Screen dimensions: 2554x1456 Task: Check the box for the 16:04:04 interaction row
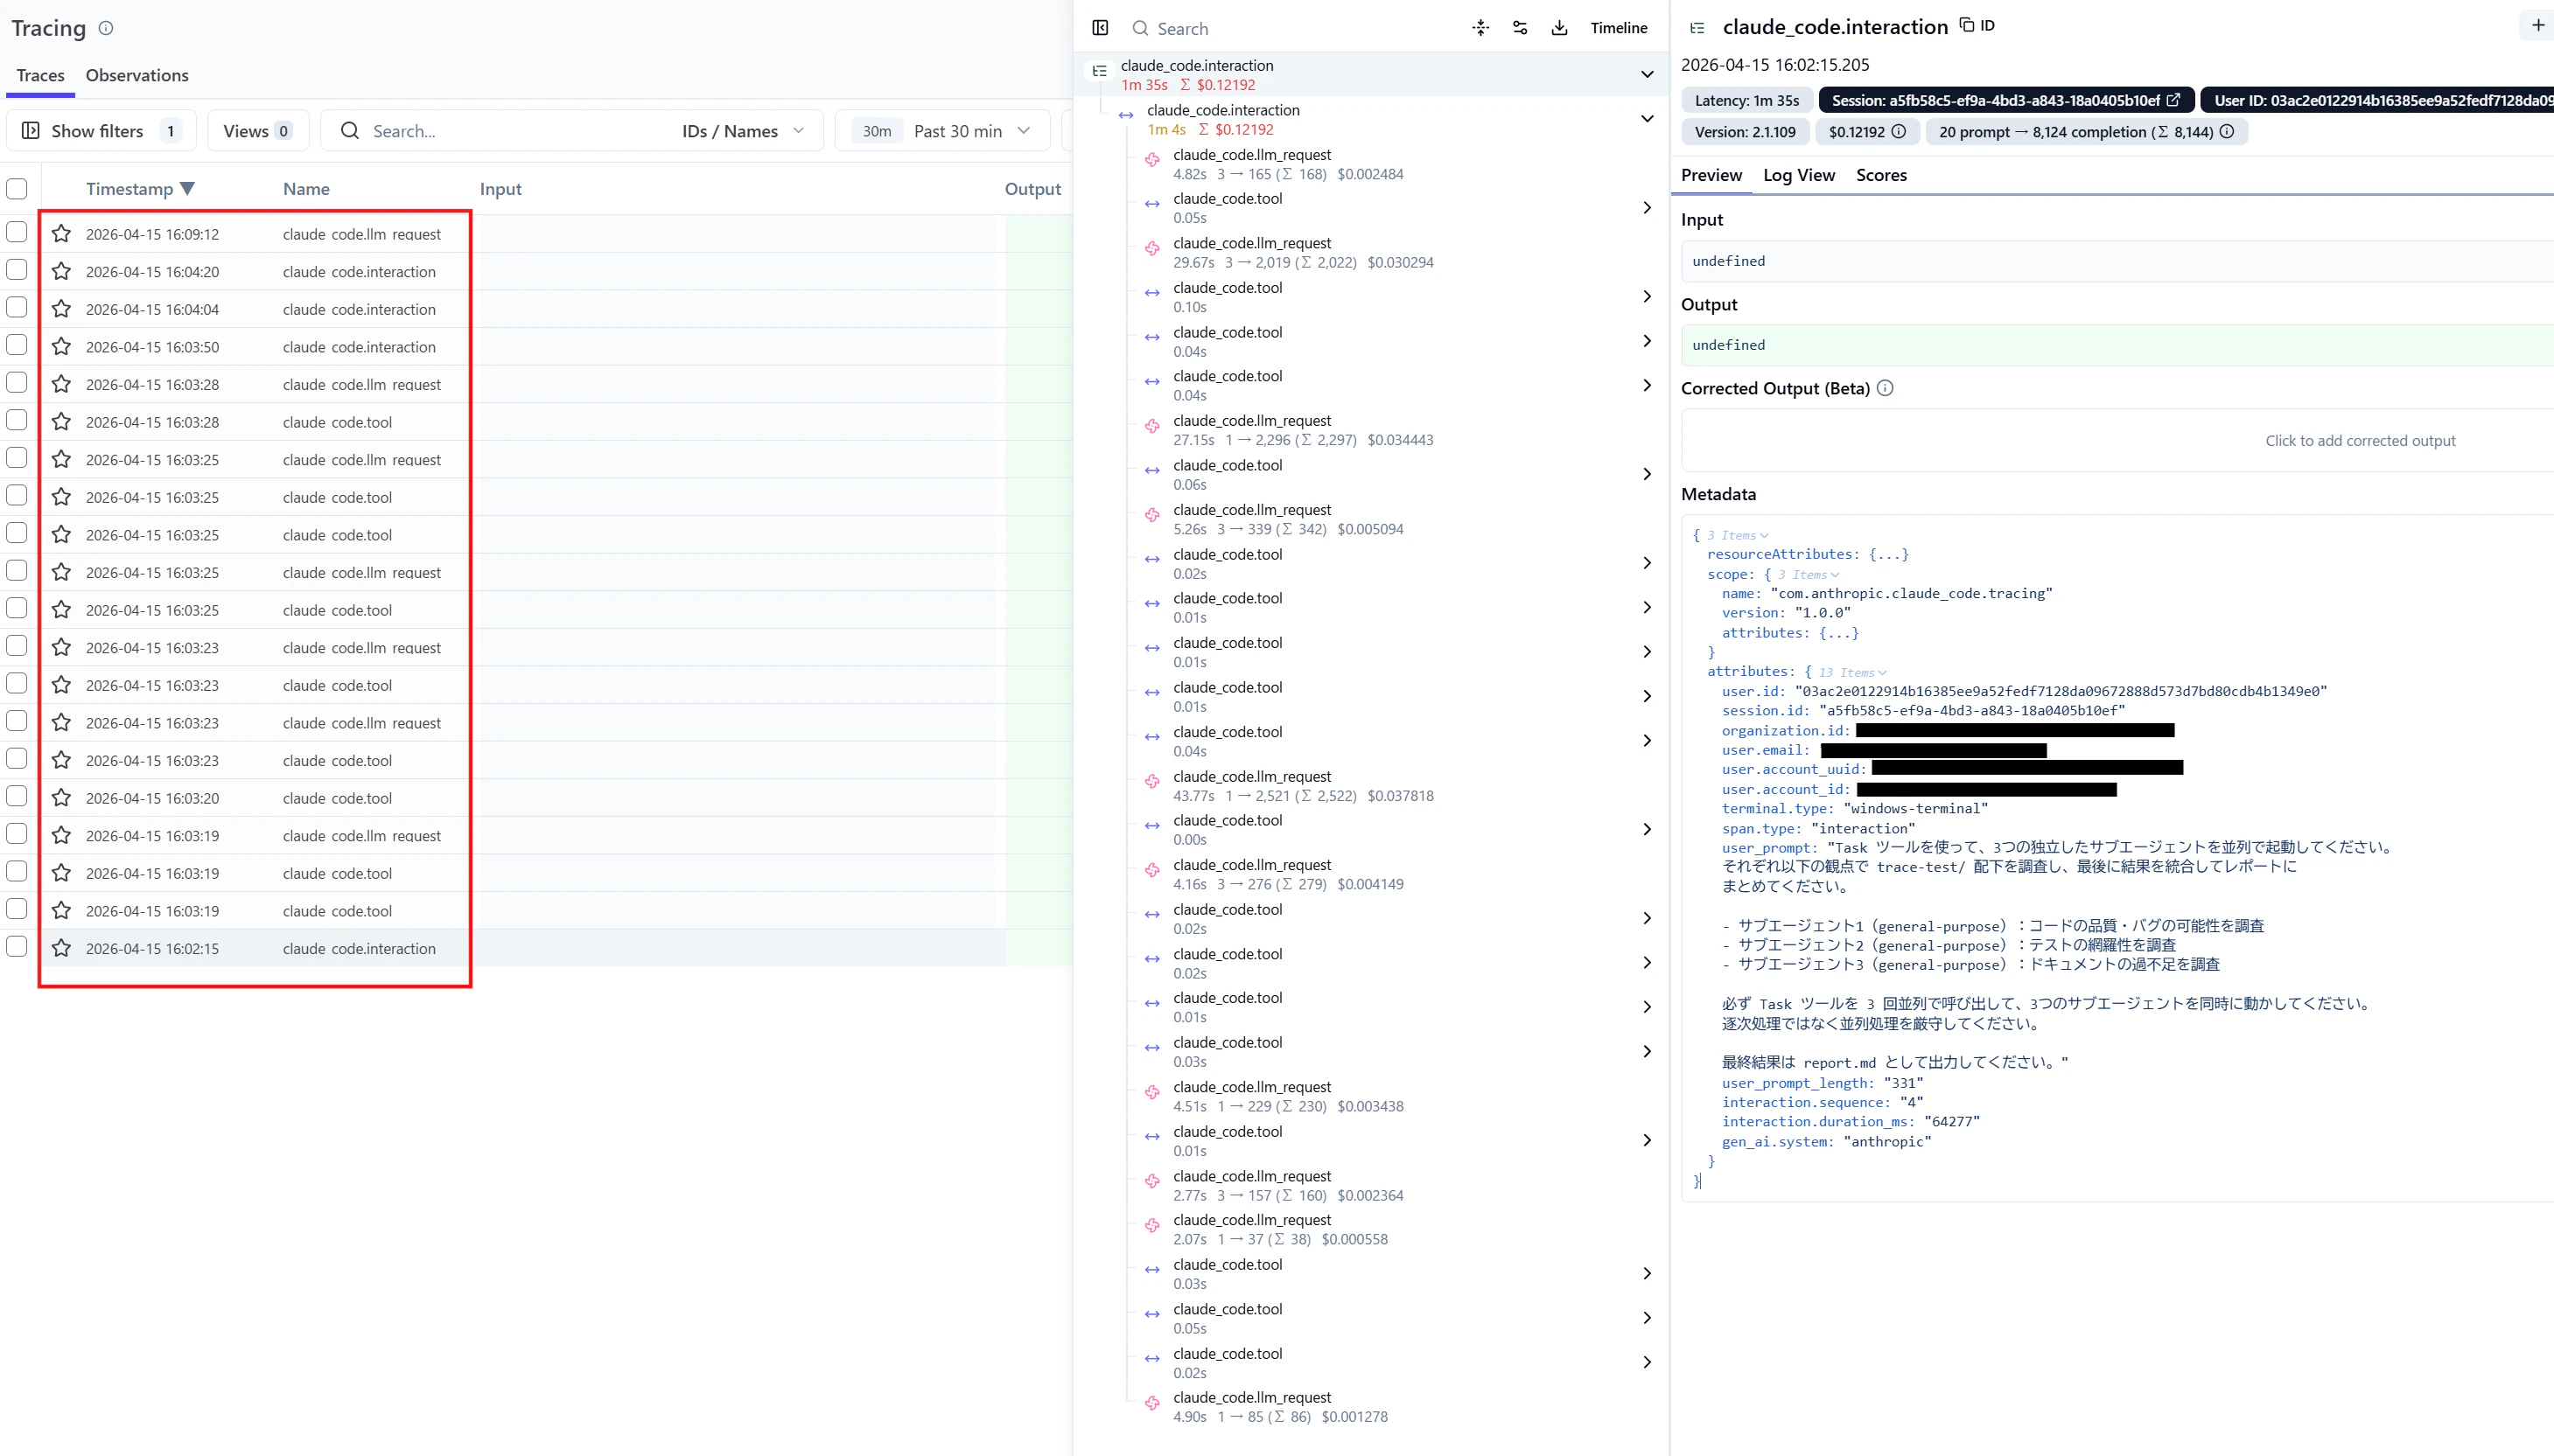point(17,307)
